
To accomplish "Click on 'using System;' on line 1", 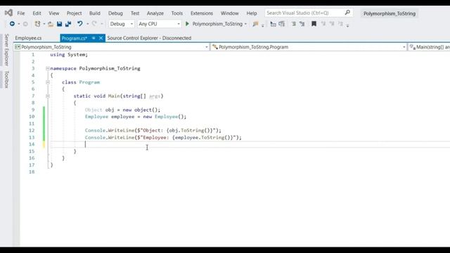I will click(69, 55).
